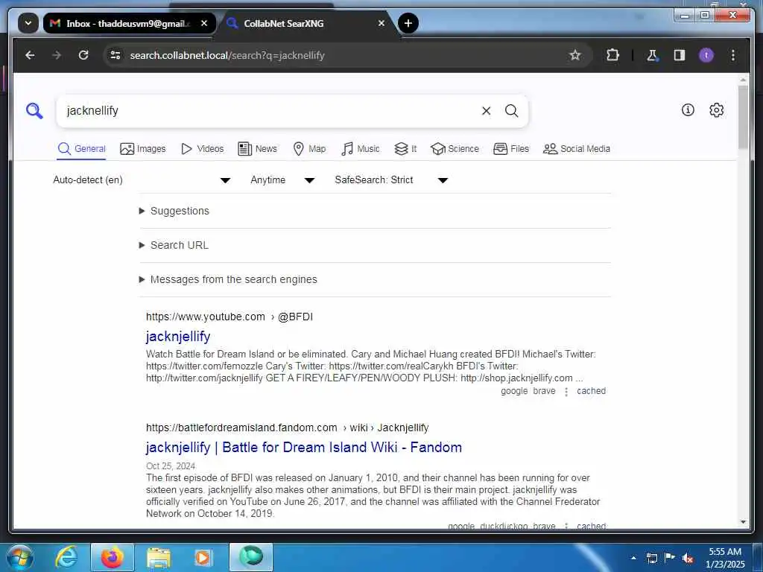Reload the page with refresh icon

(83, 55)
